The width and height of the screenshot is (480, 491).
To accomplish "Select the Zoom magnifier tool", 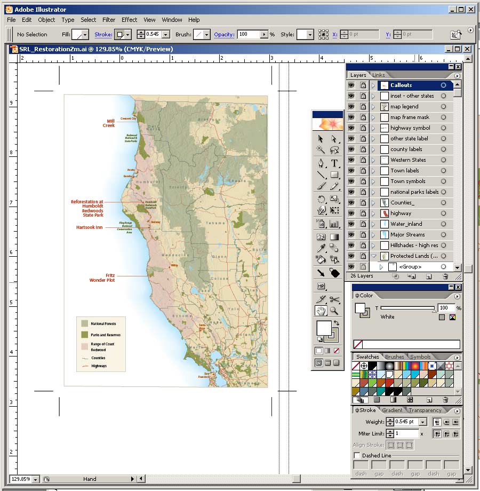I will pyautogui.click(x=334, y=311).
